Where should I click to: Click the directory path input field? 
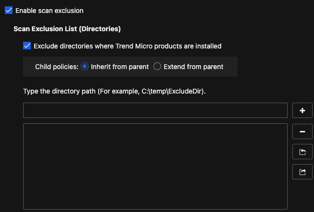[155, 110]
